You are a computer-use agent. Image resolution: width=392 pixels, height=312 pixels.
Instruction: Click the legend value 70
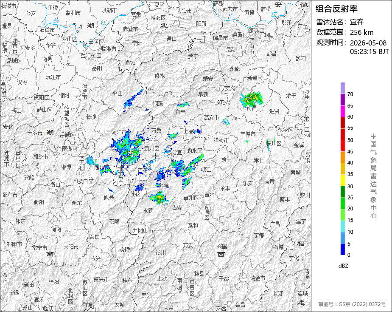point(350,94)
